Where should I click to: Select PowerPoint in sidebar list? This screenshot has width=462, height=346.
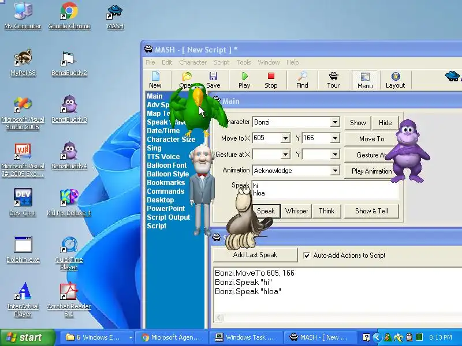click(x=166, y=208)
